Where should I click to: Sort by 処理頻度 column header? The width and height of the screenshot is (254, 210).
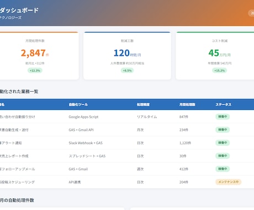pyautogui.click(x=143, y=104)
